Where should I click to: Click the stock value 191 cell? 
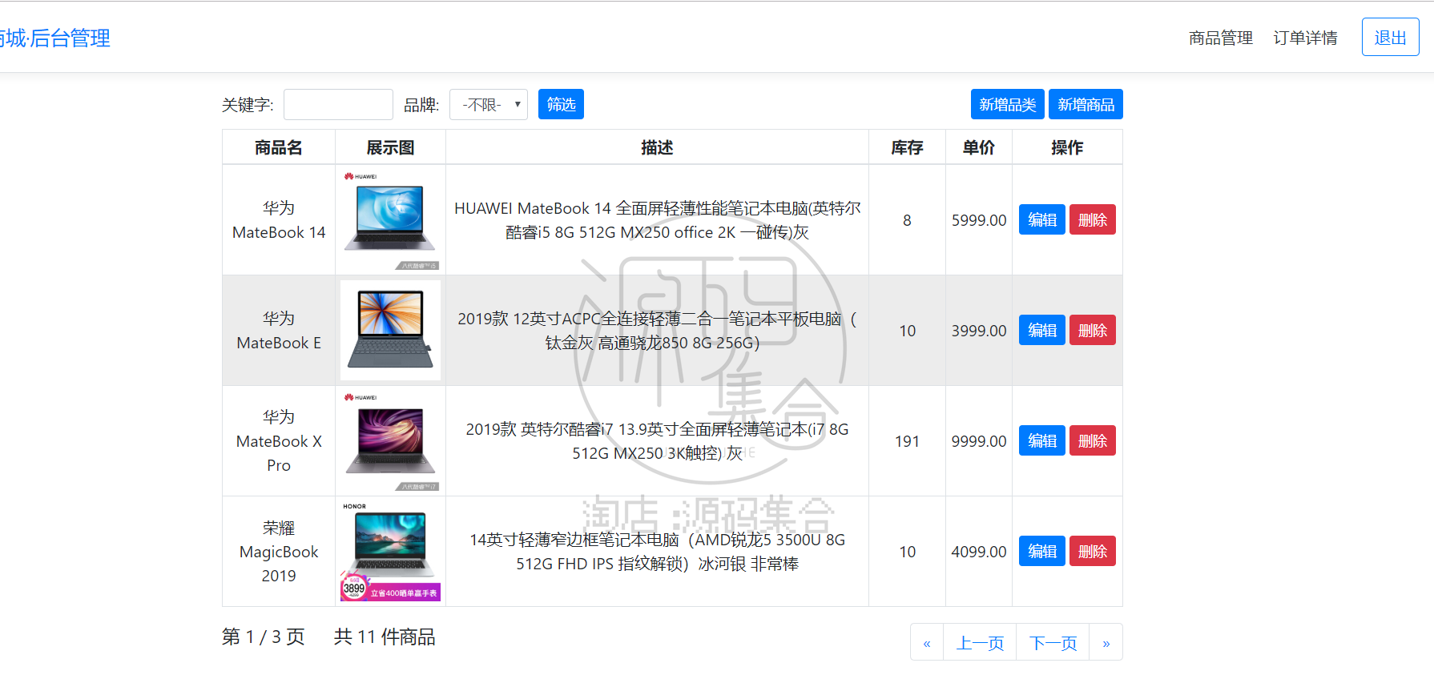907,441
